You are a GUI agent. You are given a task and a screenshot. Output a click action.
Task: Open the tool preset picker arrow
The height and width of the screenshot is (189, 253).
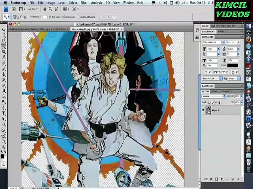(x=9, y=17)
